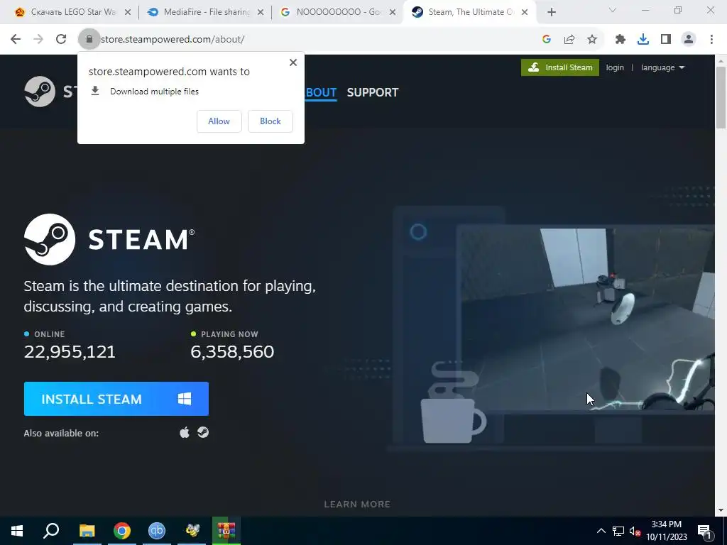Bookmark this page with star icon
The image size is (727, 545).
pos(592,40)
